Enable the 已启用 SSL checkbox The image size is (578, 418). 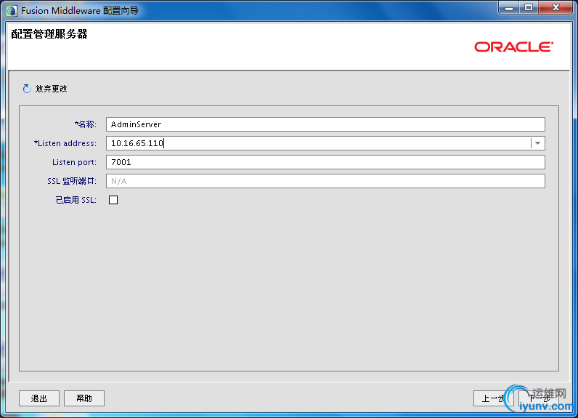tap(113, 200)
